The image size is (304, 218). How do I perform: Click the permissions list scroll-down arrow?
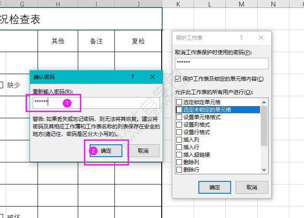coord(264,170)
